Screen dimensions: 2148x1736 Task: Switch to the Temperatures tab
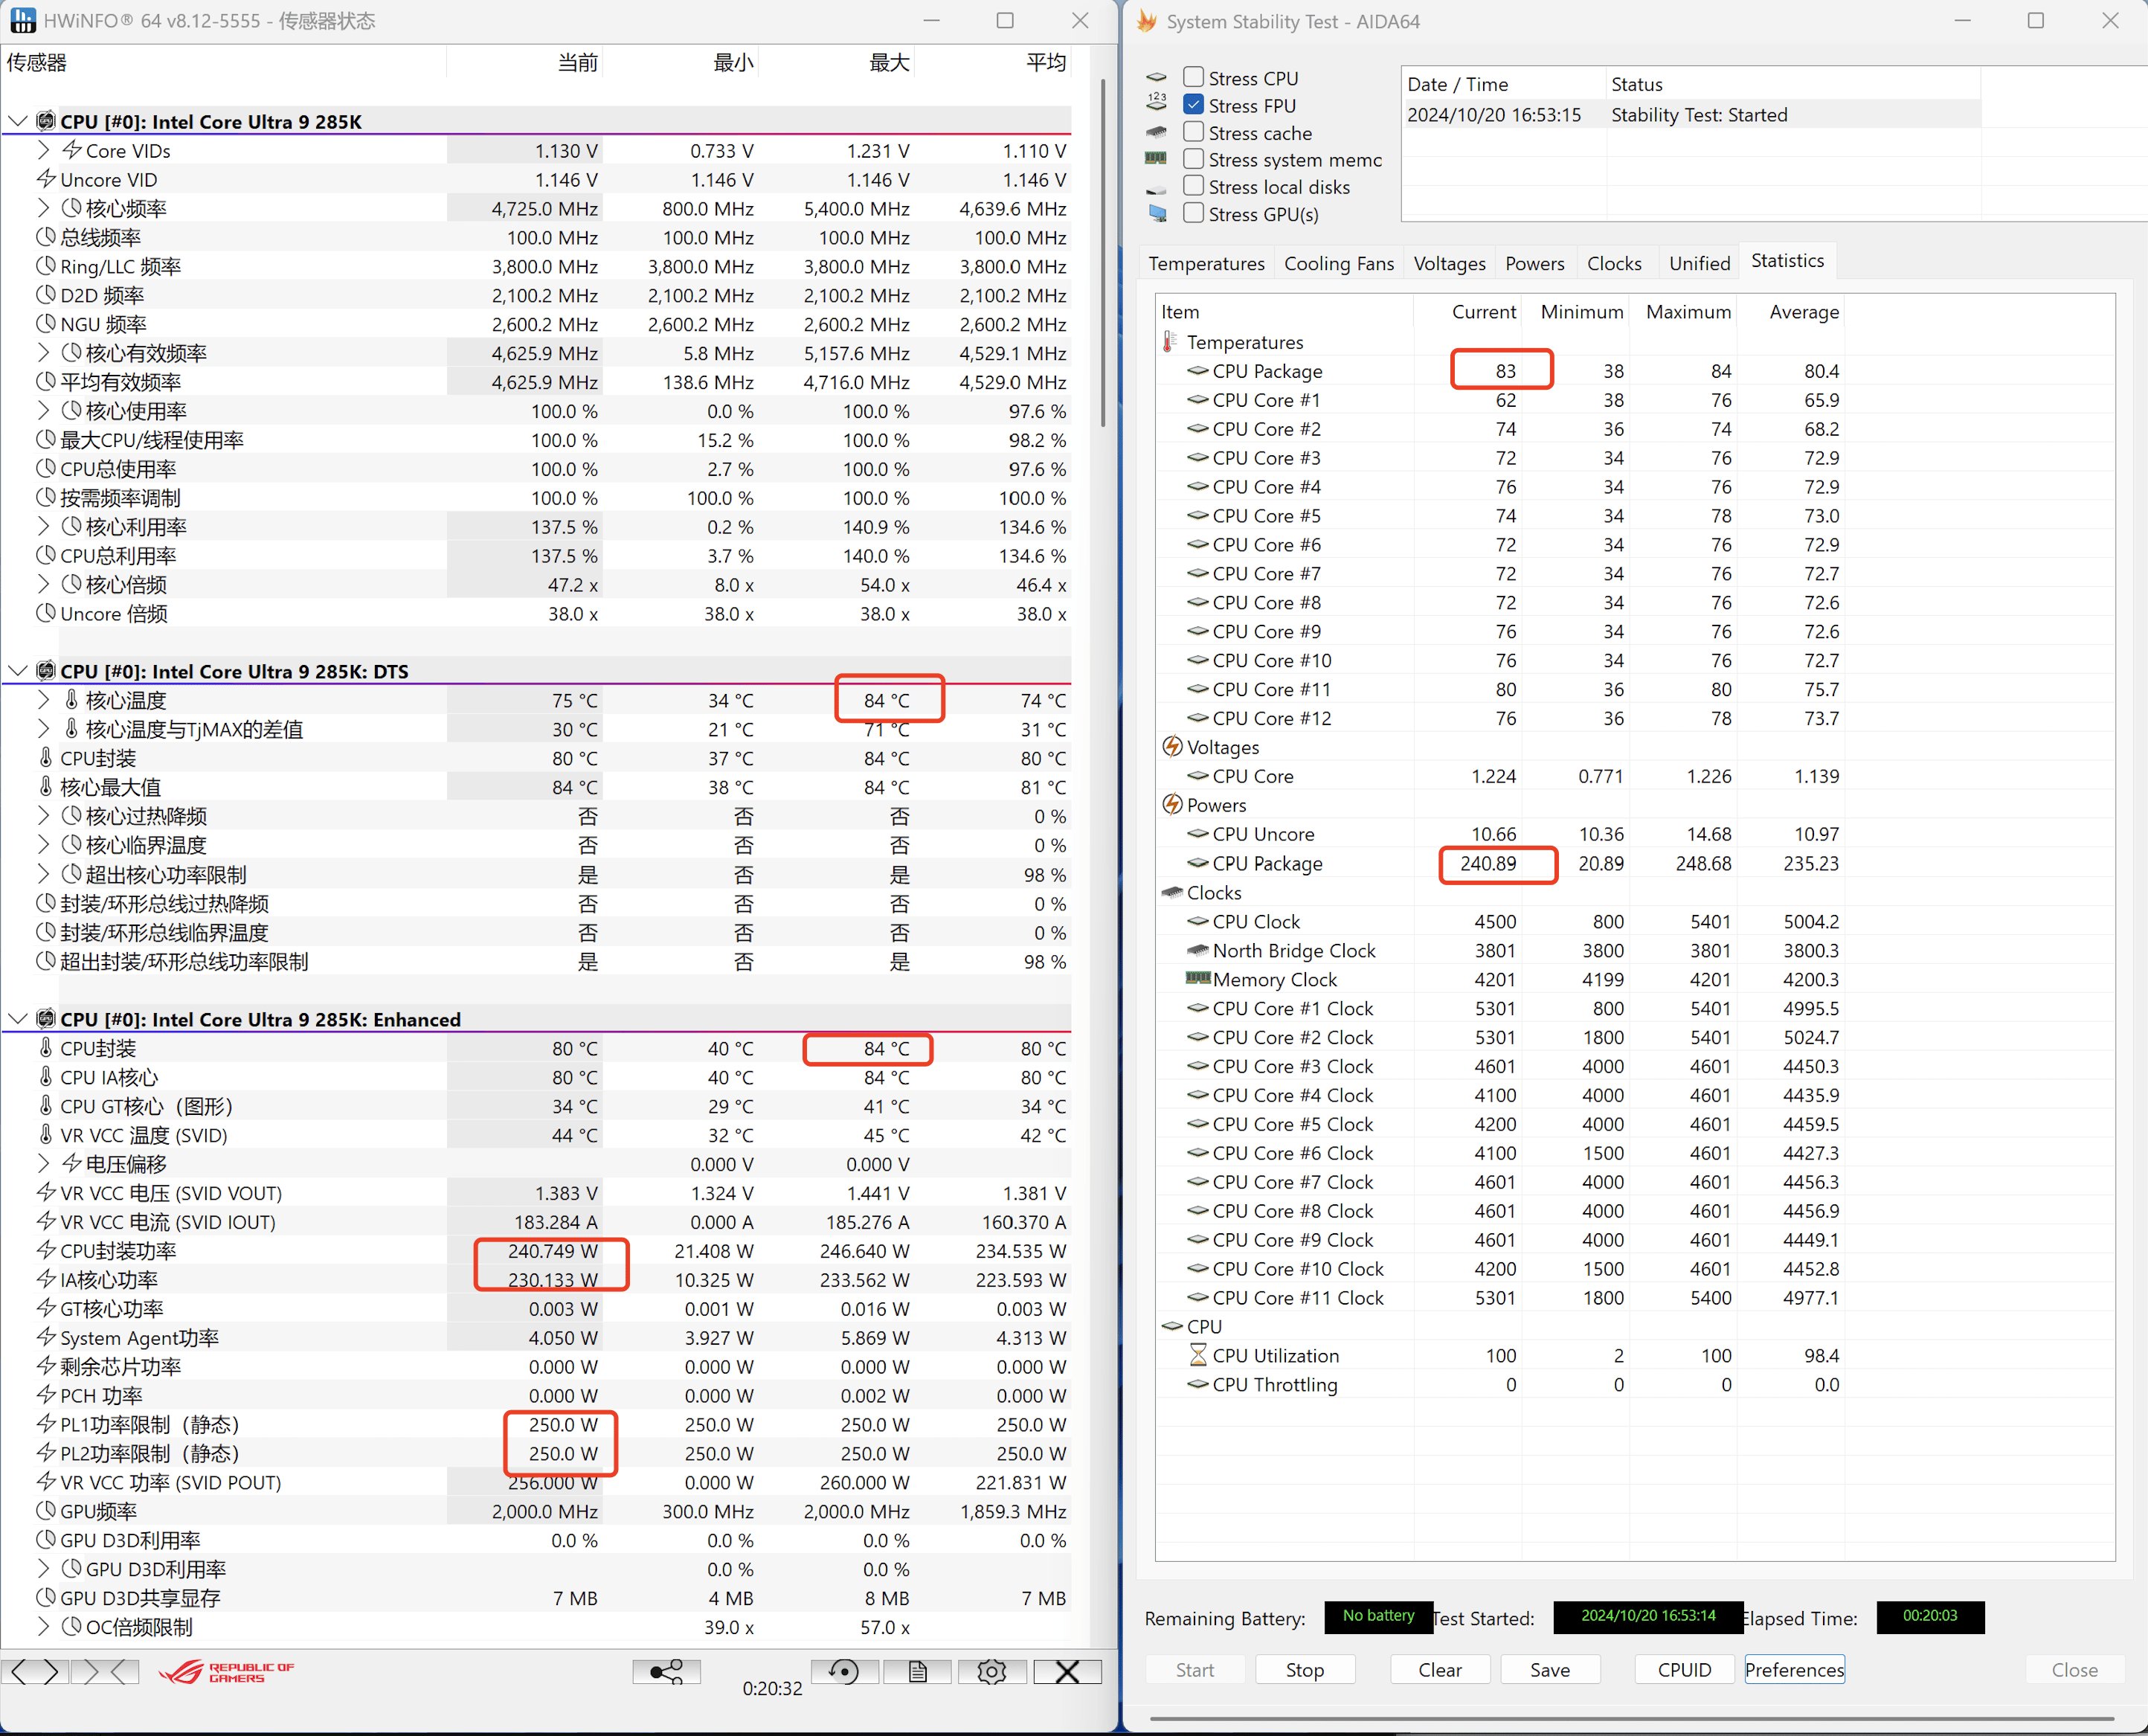coord(1206,263)
